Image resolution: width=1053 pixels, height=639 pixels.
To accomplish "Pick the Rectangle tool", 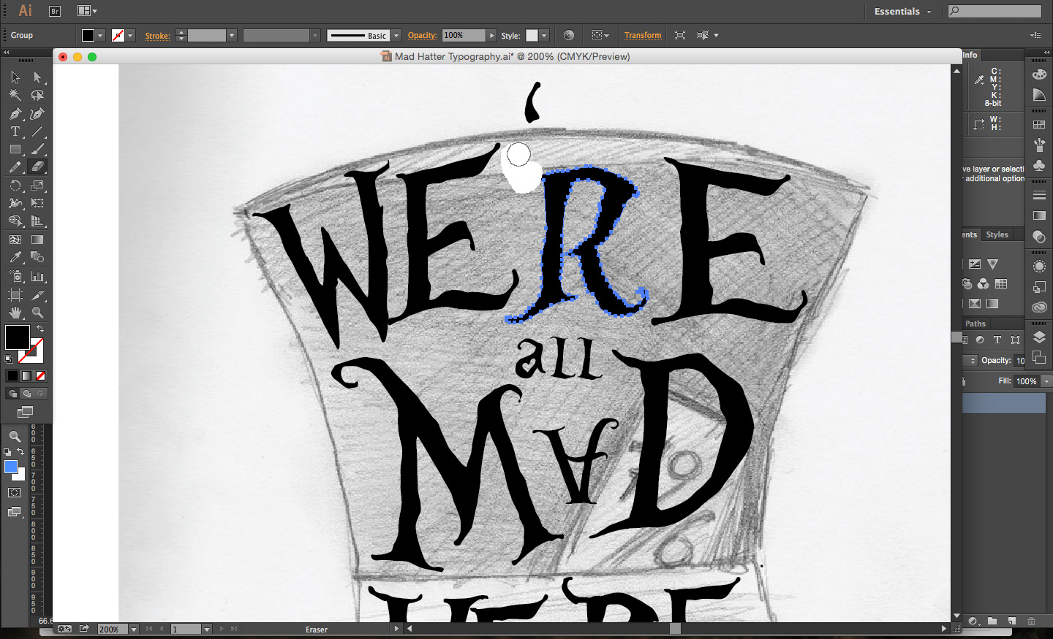I will [x=15, y=149].
